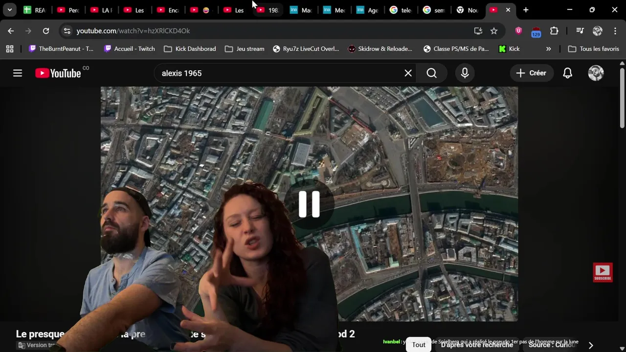Open the Jeu stream bookmark folder
This screenshot has width=626, height=352.
click(245, 49)
